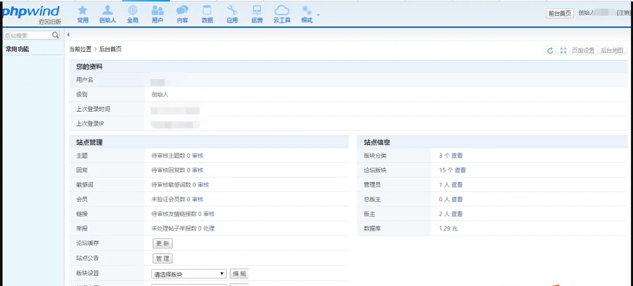Open the 模式 gears icon menu

[307, 14]
